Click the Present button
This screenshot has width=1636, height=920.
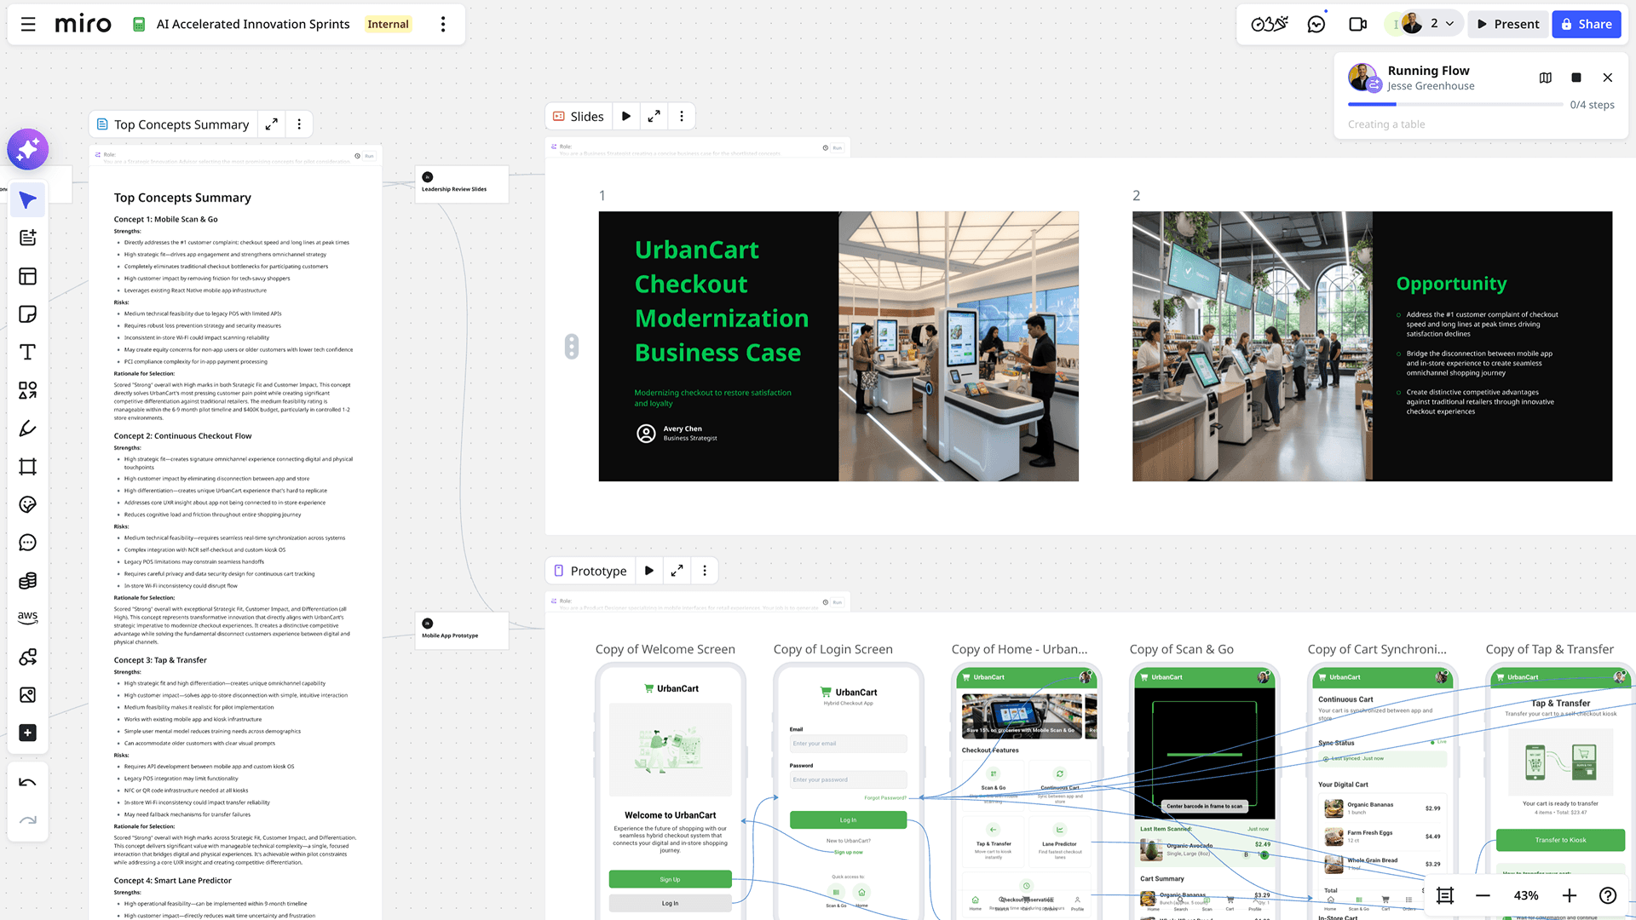1507,24
